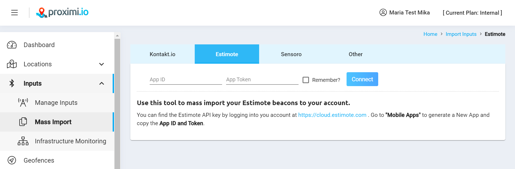Switch to the Sensoro tab
The height and width of the screenshot is (169, 515).
[291, 54]
